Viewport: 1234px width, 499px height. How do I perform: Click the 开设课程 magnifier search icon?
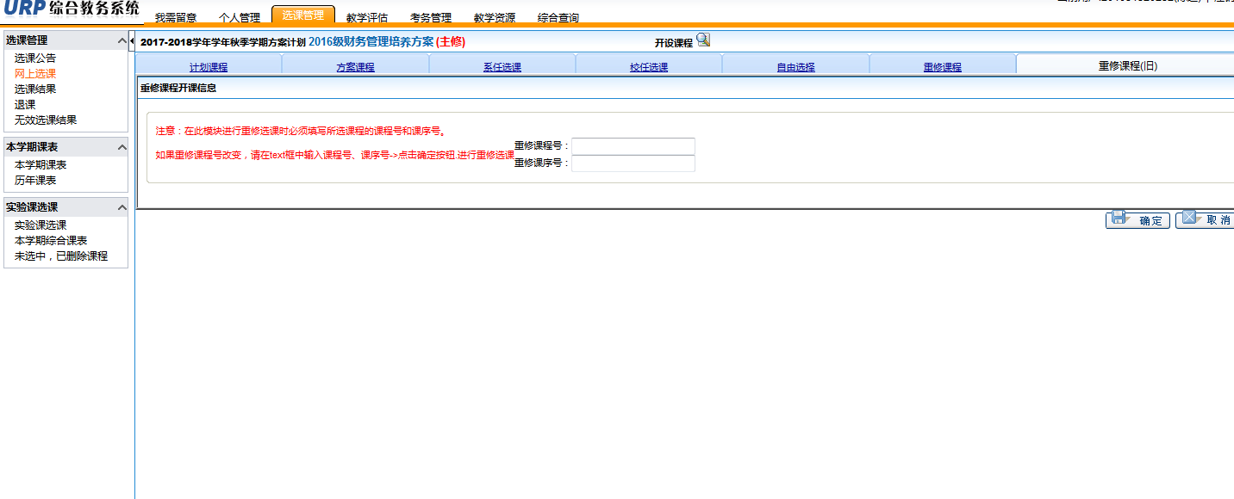coord(703,40)
